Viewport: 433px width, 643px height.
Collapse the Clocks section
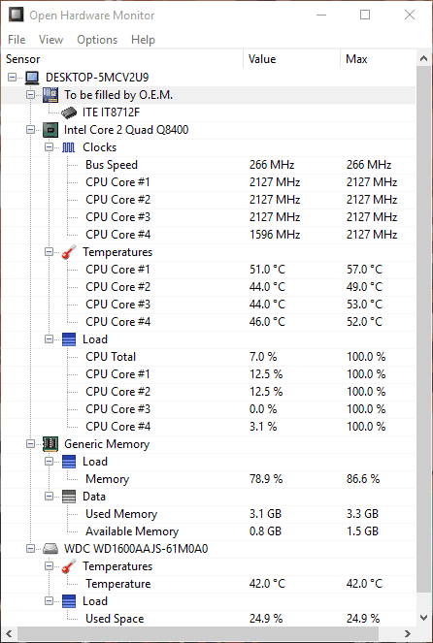[49, 147]
